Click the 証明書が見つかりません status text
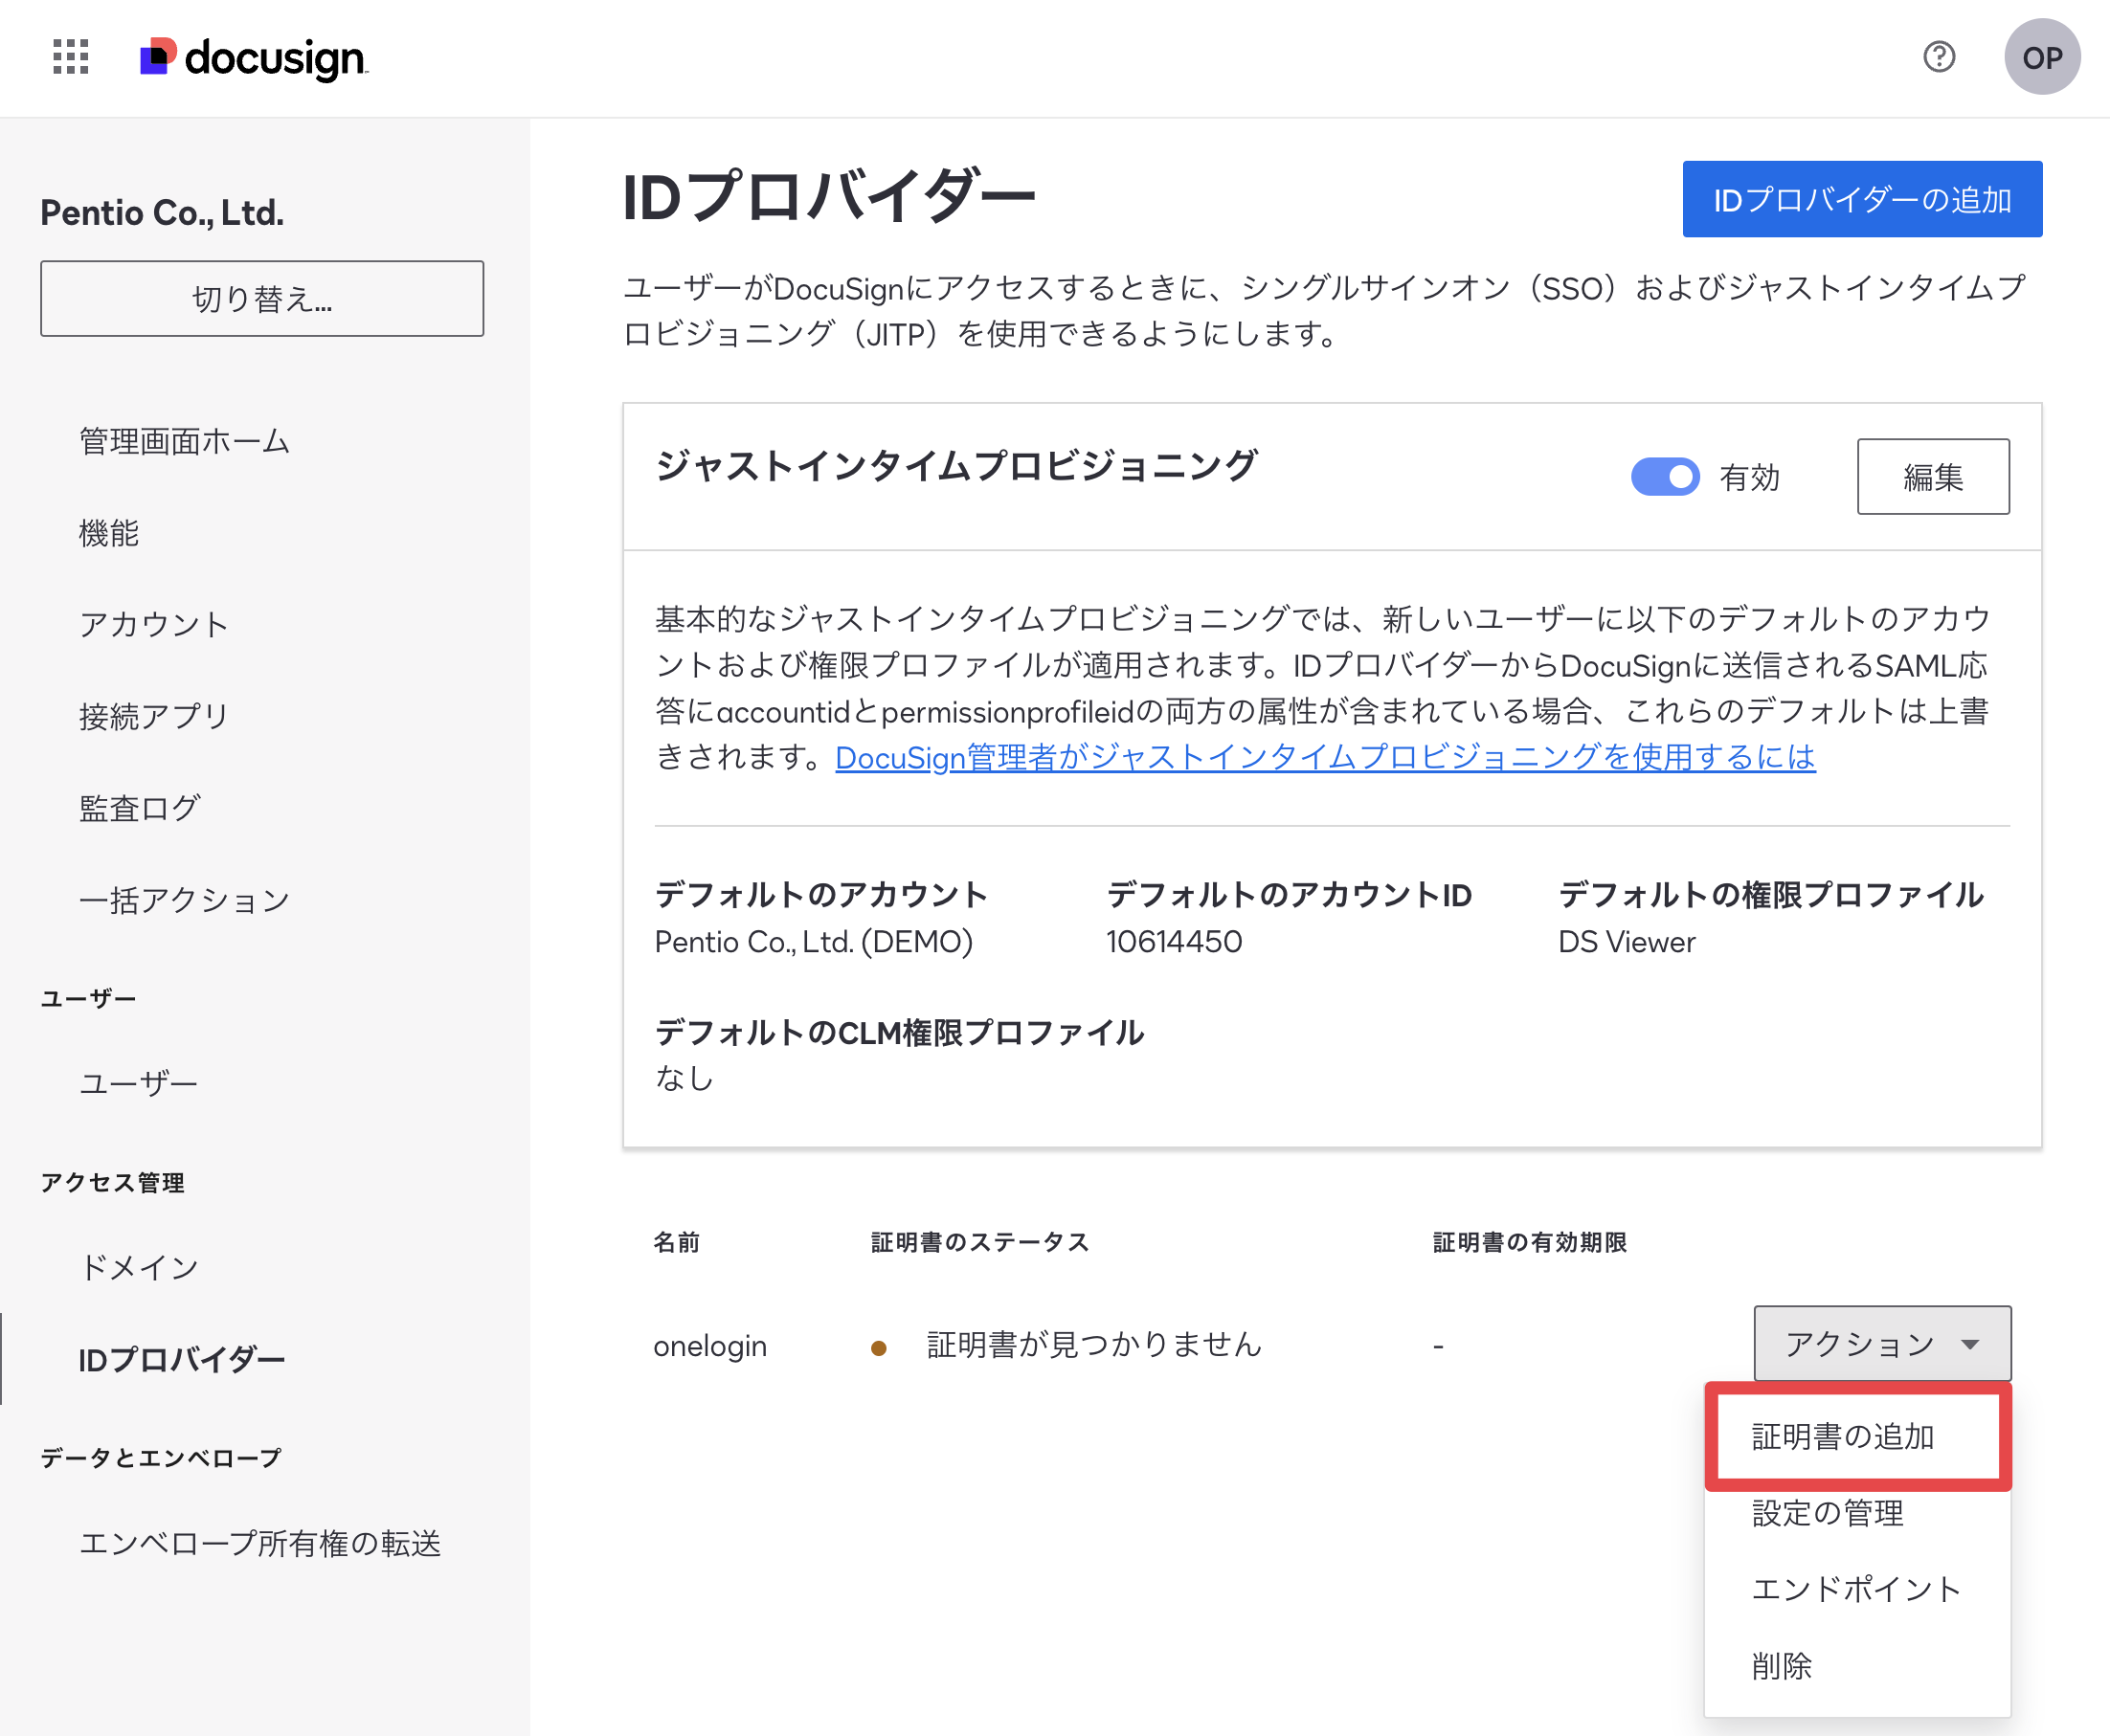This screenshot has height=1736, width=2110. 1094,1345
